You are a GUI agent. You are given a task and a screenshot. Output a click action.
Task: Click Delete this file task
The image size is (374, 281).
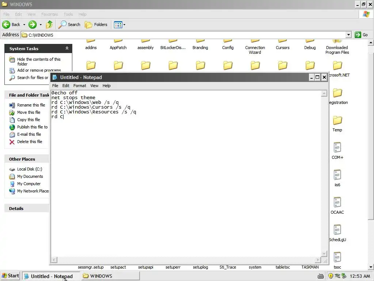point(30,142)
